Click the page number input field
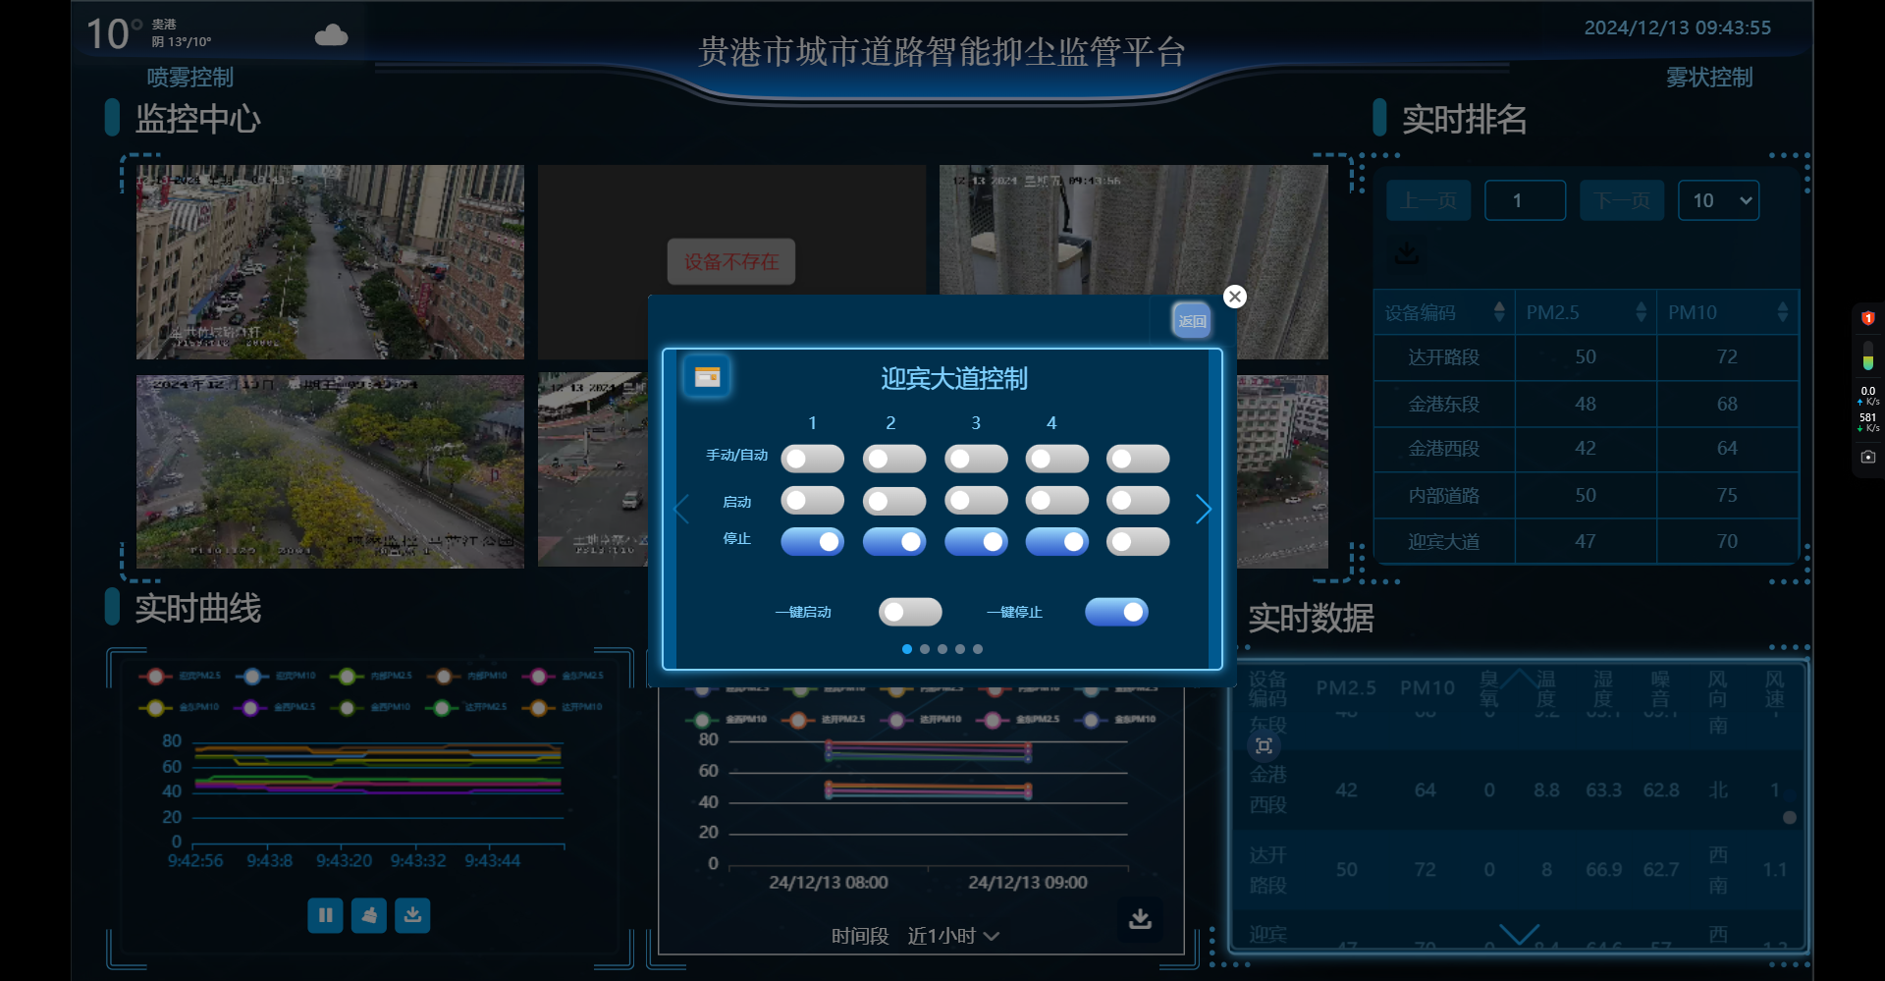The width and height of the screenshot is (1885, 981). (1525, 200)
